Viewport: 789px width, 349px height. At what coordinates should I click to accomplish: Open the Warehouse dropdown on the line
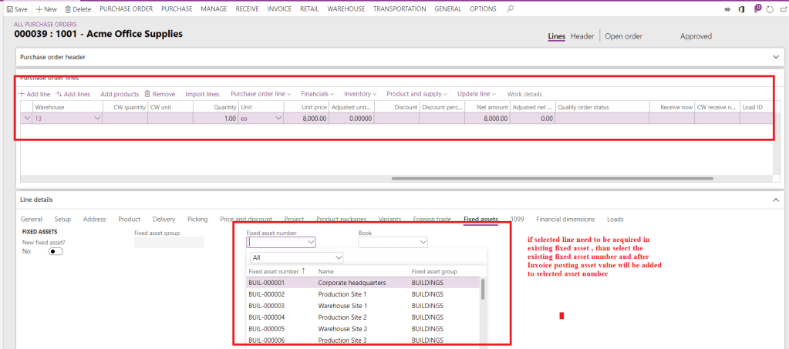[97, 119]
